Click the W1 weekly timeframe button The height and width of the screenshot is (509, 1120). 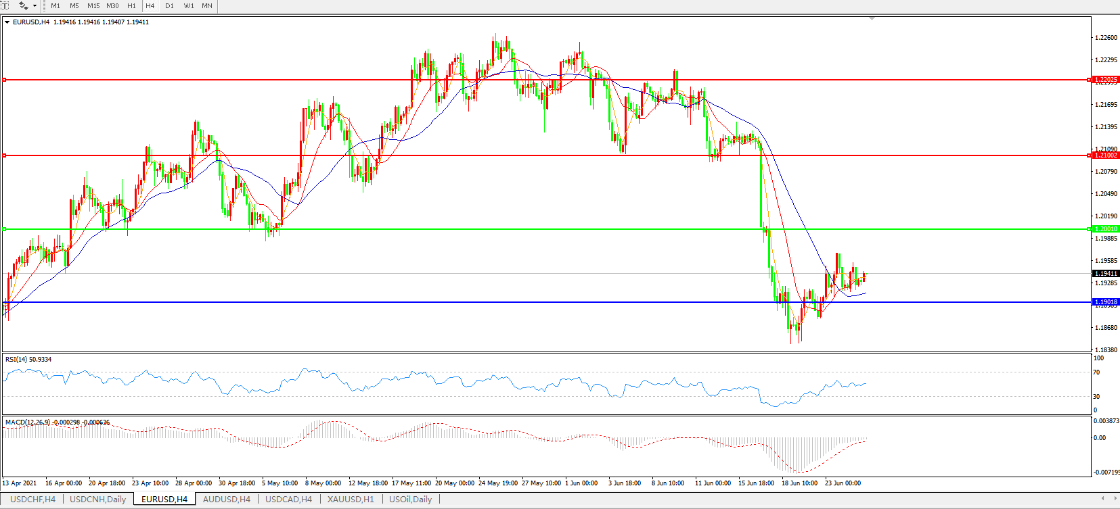pyautogui.click(x=189, y=5)
